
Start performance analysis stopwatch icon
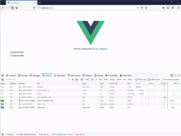click(3, 134)
